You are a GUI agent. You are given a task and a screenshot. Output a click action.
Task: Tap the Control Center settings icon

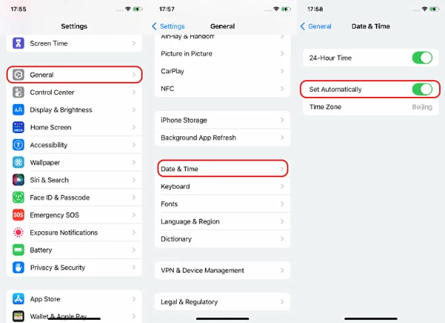[x=18, y=92]
